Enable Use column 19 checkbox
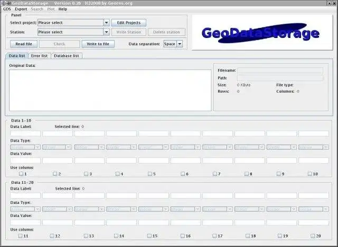Screen dimensions: 338x247 point(280,236)
